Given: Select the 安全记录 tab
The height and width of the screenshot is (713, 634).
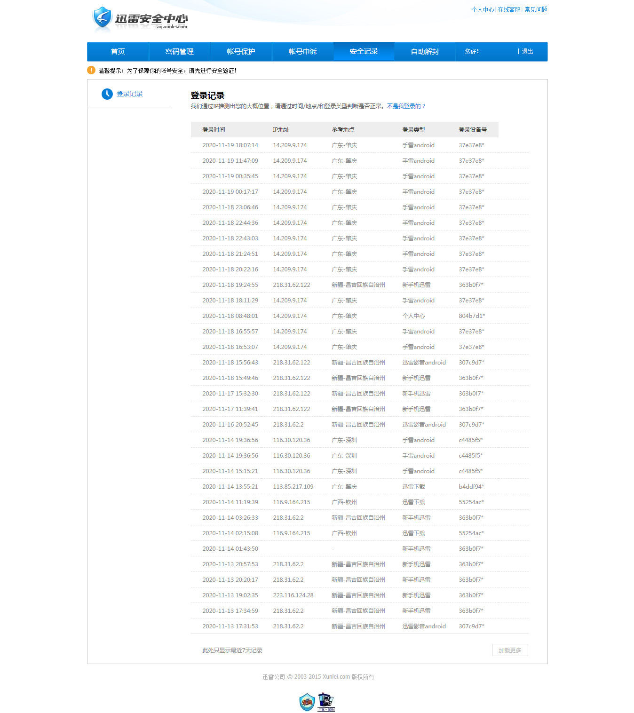Looking at the screenshot, I should point(364,51).
